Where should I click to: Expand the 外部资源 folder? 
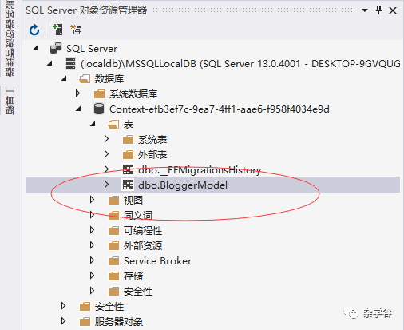92,245
